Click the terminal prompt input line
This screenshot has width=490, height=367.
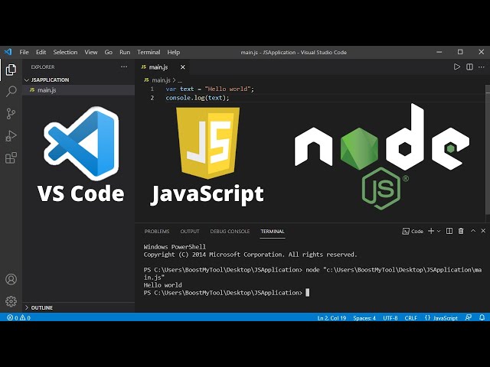(x=227, y=293)
